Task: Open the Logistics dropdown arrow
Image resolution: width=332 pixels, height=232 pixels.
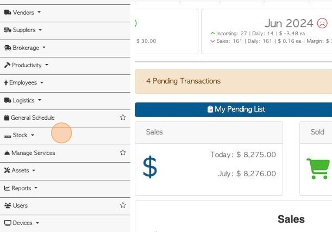Action: tap(40, 100)
